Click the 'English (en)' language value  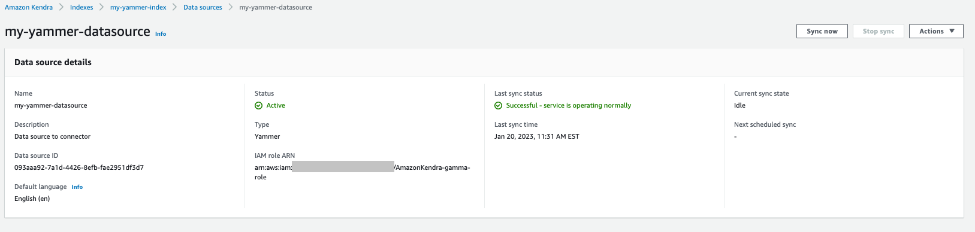[32, 199]
